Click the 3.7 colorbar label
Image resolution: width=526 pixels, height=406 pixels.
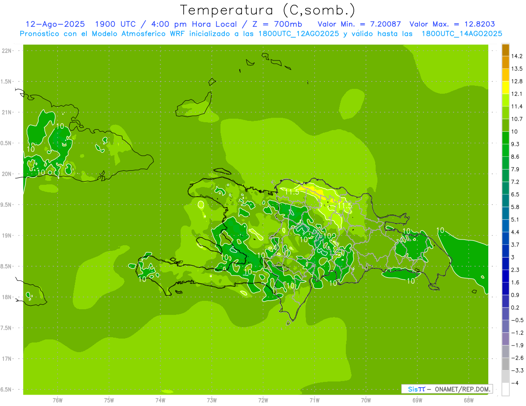(515, 245)
